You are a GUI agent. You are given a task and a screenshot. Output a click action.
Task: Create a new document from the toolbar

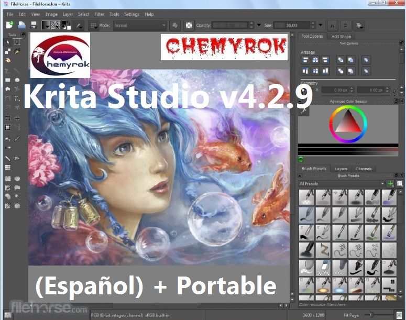[9, 25]
